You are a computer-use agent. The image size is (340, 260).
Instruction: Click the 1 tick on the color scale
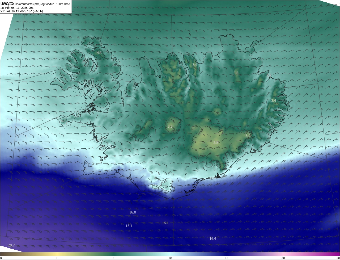pos(57,258)
